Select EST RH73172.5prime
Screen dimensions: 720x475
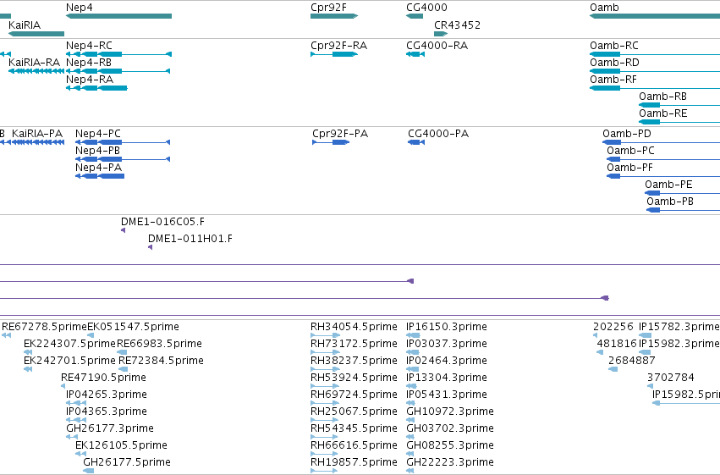(325, 352)
